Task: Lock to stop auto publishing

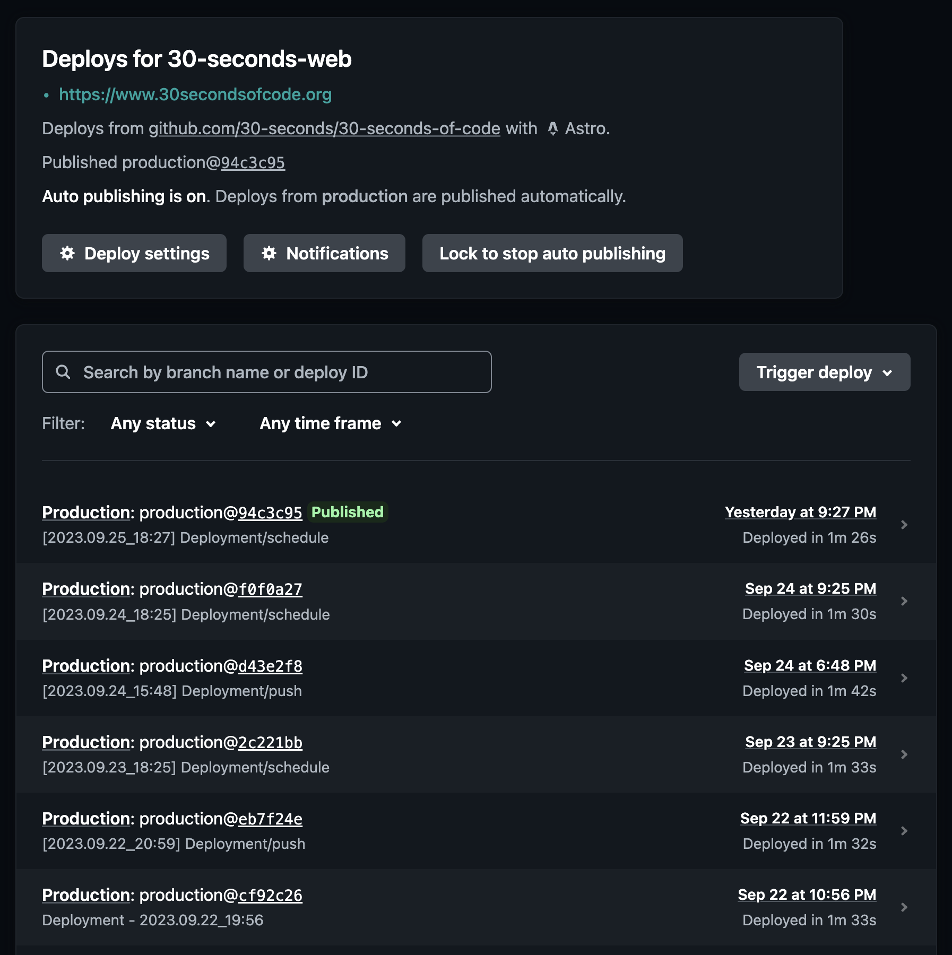Action: tap(552, 254)
